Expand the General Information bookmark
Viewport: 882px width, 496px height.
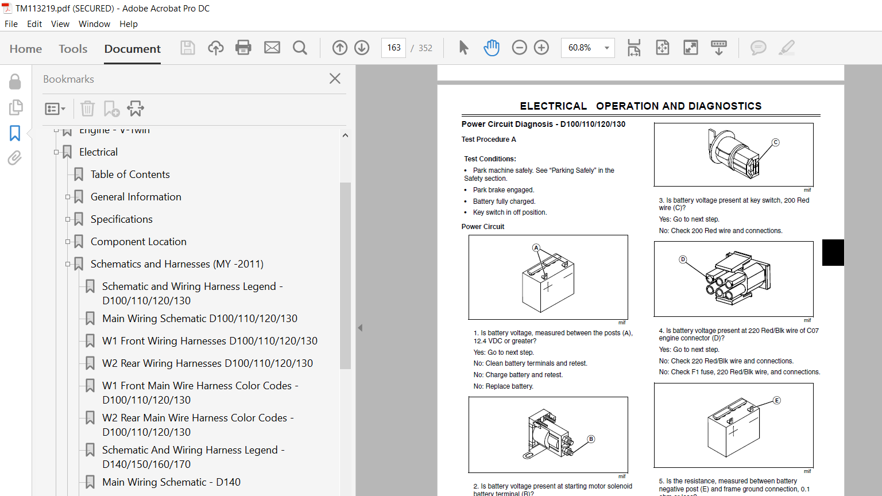(x=68, y=197)
